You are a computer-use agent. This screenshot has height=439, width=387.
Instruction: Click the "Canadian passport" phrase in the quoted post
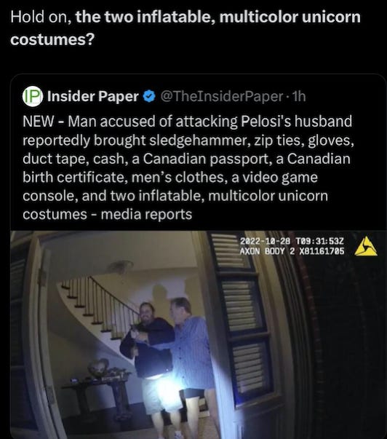pyautogui.click(x=206, y=159)
